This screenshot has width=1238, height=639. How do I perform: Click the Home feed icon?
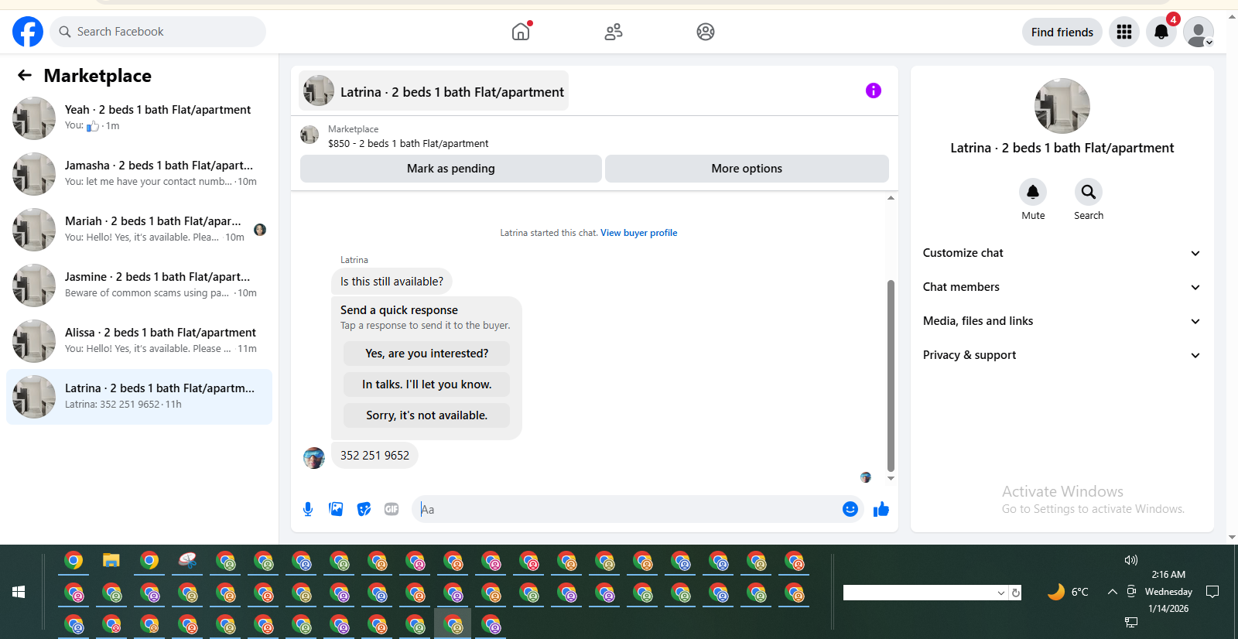click(x=521, y=32)
